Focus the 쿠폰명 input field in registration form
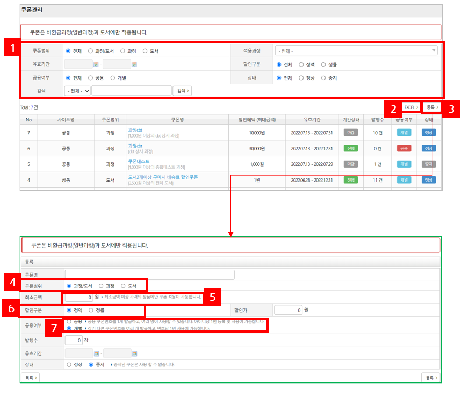The width and height of the screenshot is (469, 397). [x=149, y=275]
